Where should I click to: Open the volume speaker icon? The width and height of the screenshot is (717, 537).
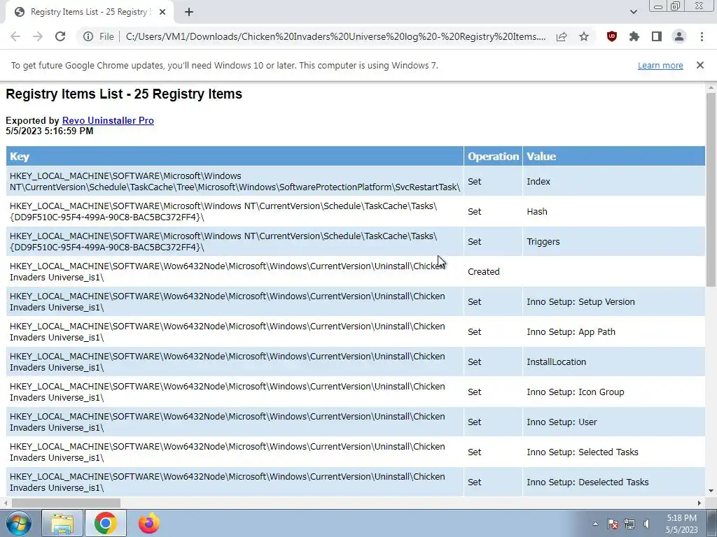(x=646, y=524)
